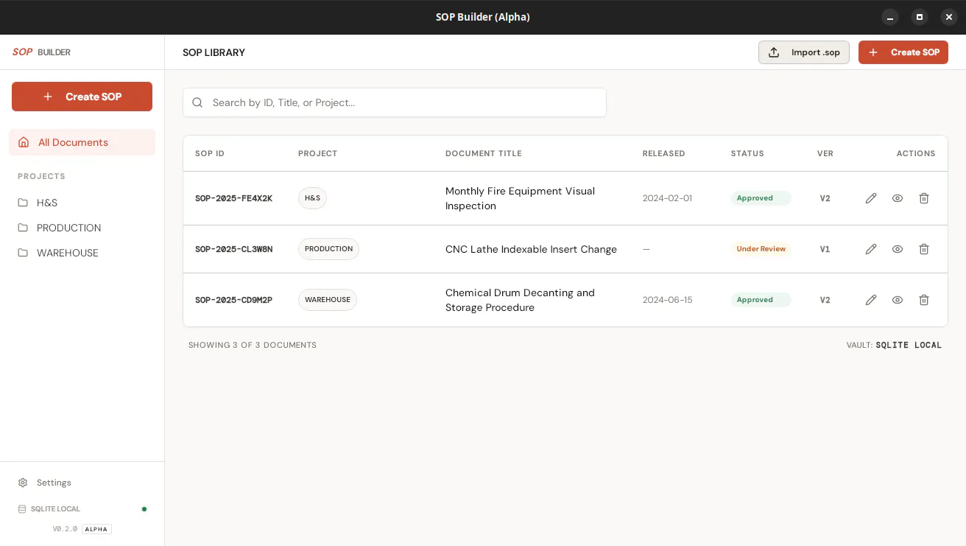Close the SOP Builder window
Screen dimensions: 966x546
click(x=949, y=17)
